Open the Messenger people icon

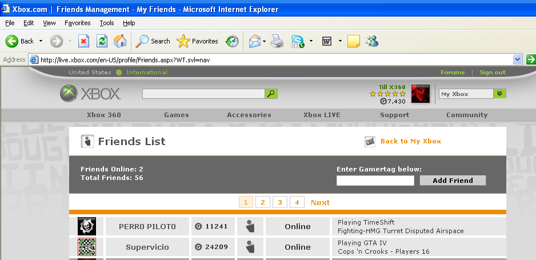[372, 41]
